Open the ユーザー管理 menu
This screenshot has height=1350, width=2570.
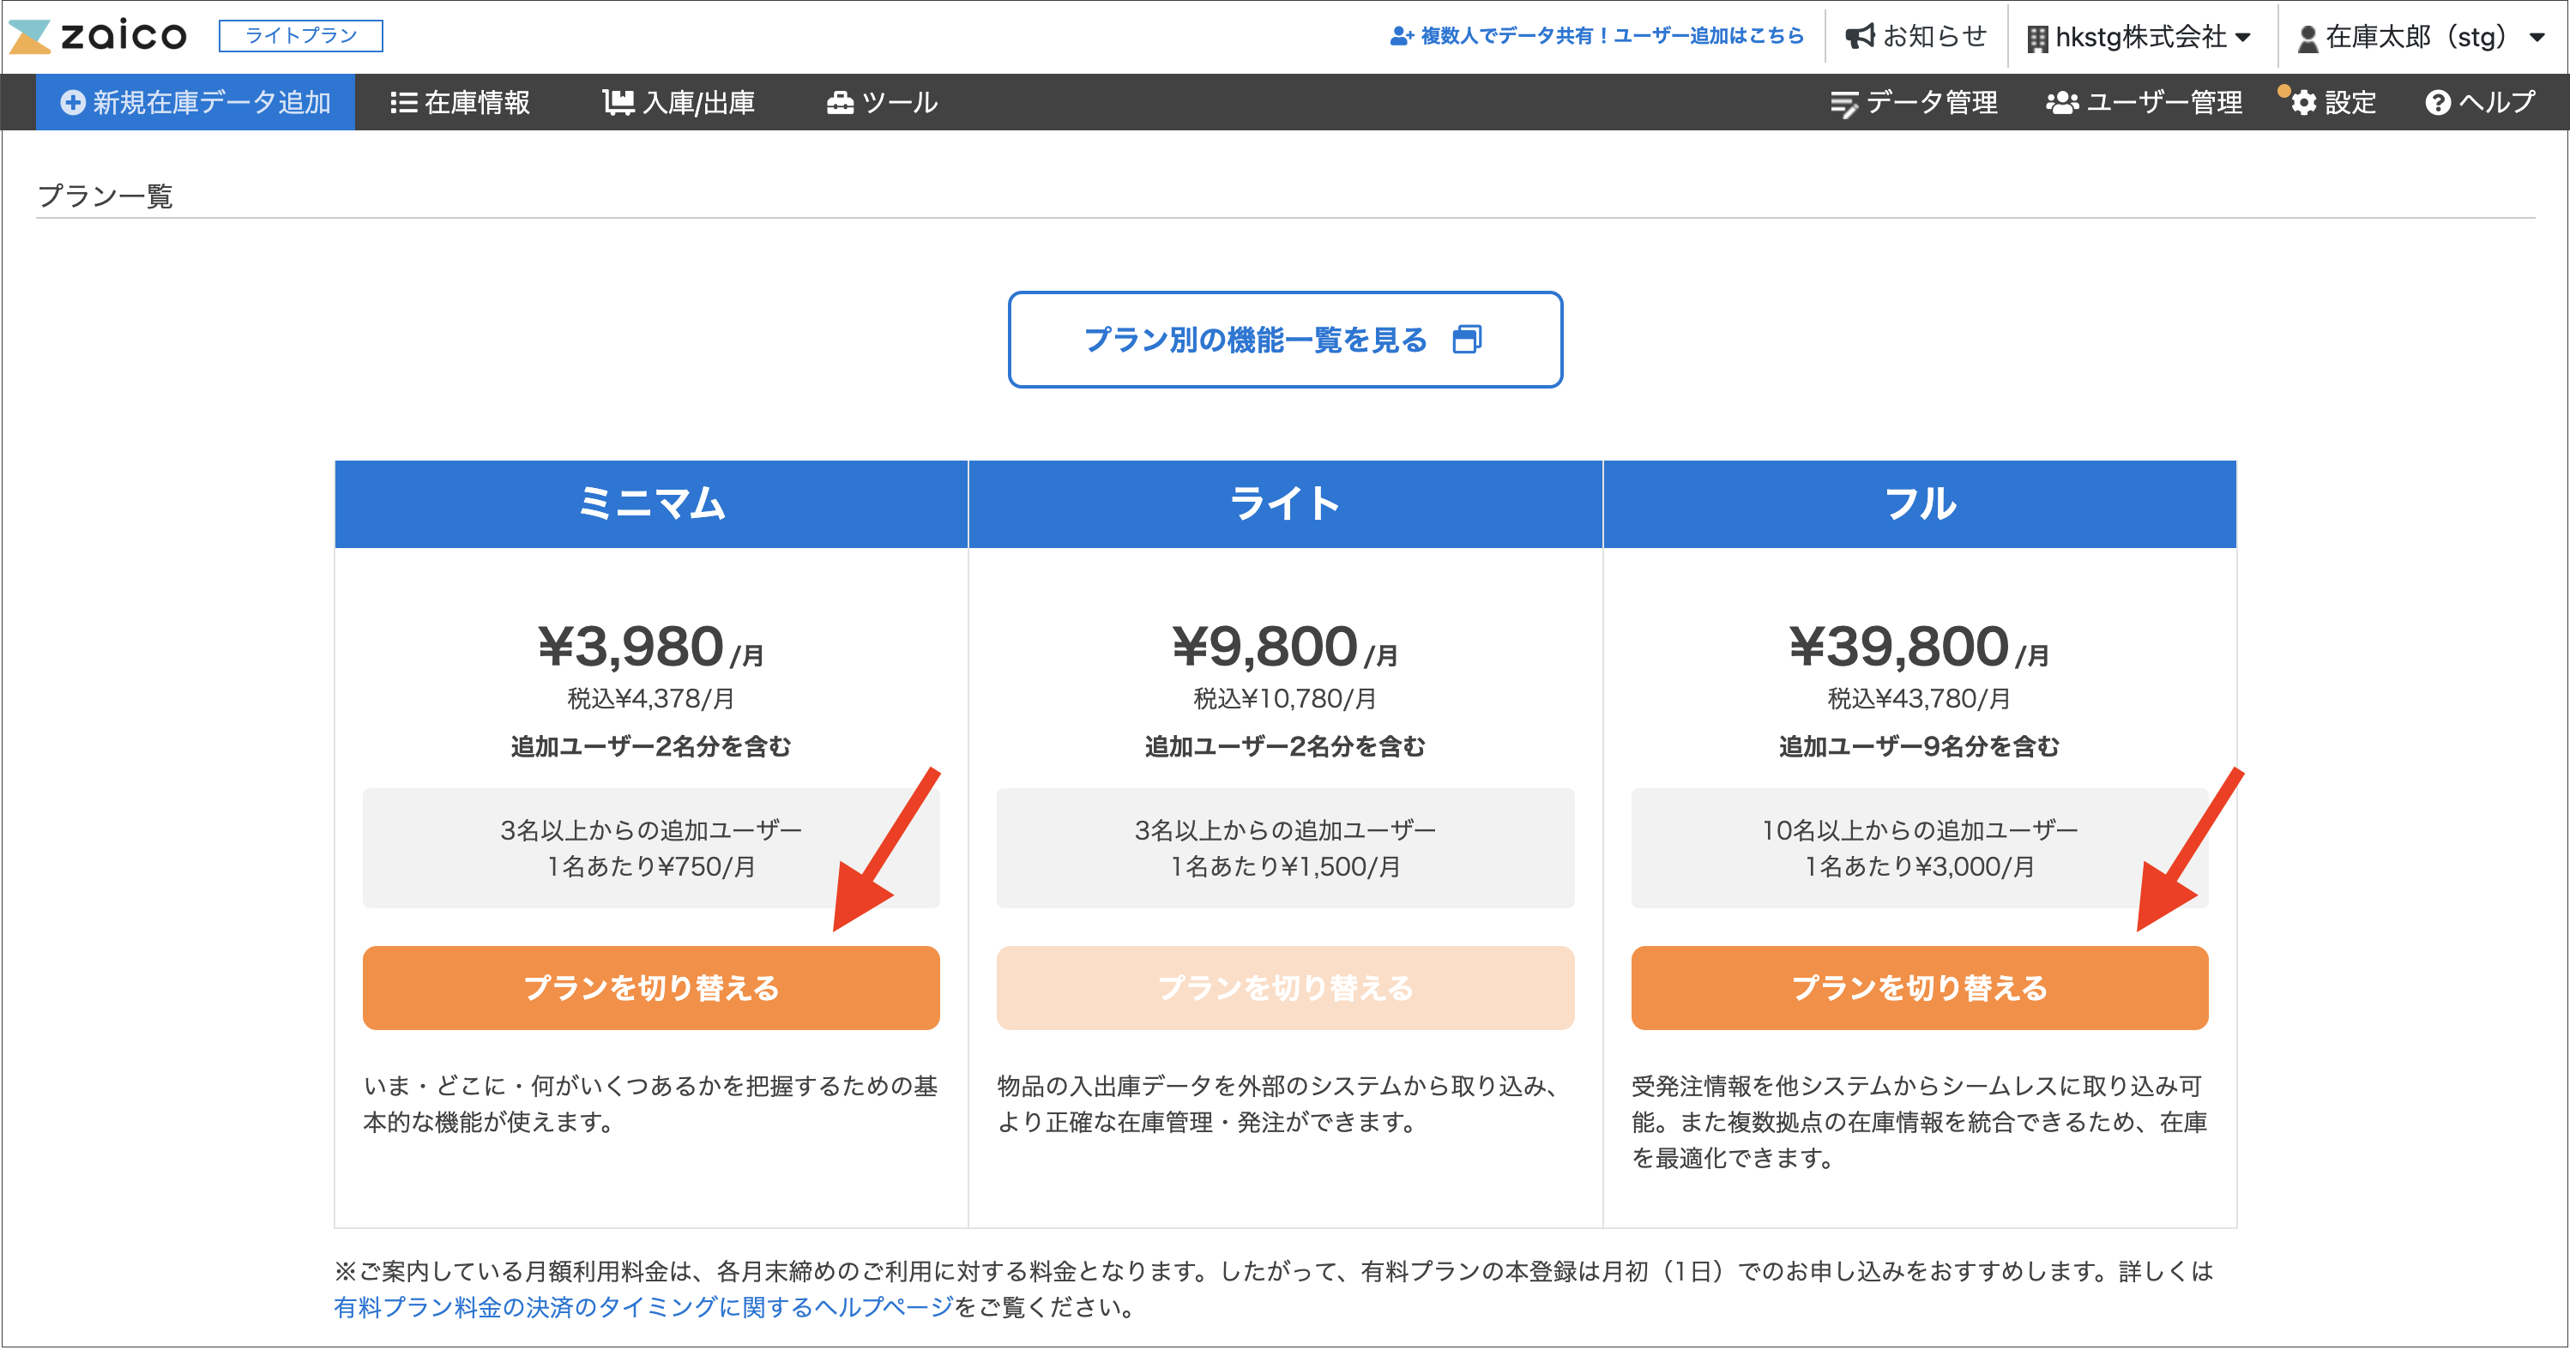(2144, 102)
